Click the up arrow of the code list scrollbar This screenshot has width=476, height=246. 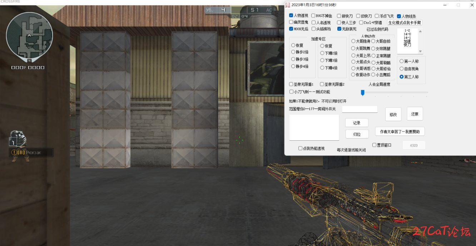click(420, 31)
